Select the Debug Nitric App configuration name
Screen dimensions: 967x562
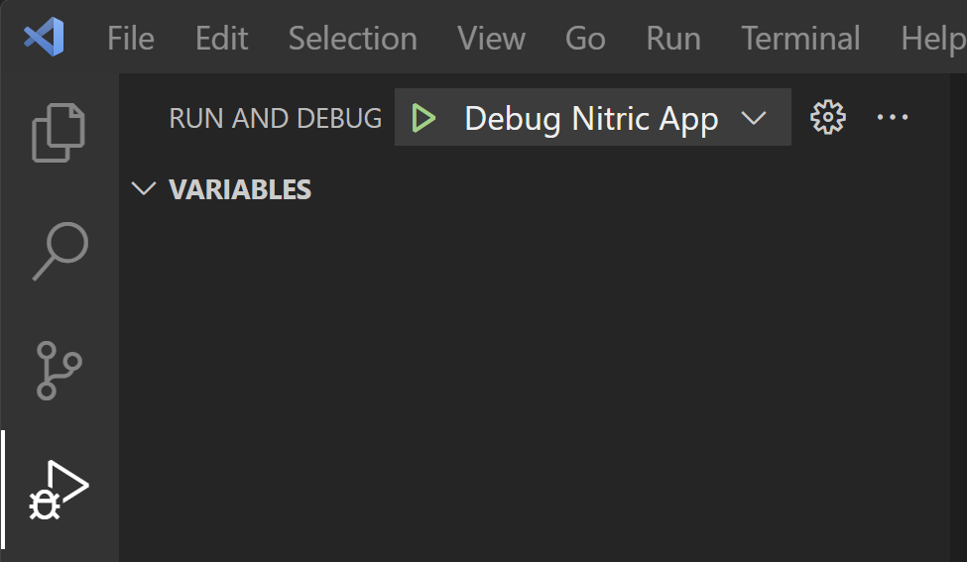[591, 119]
